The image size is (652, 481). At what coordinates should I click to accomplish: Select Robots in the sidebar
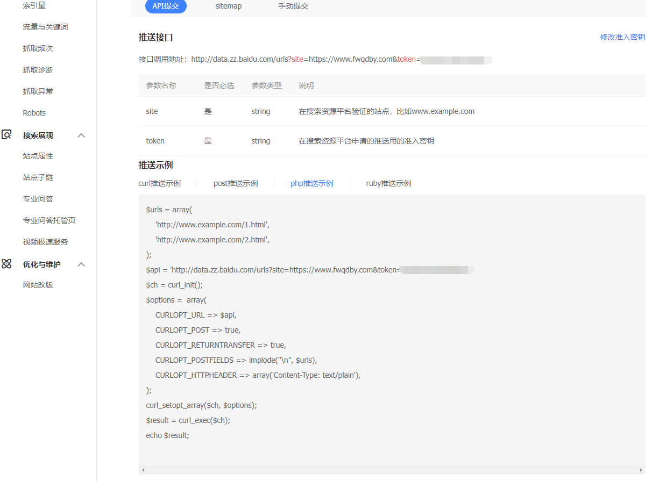click(x=34, y=112)
